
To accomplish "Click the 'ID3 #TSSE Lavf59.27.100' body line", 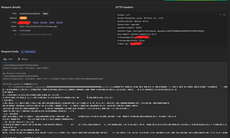I will pyautogui.click(x=20, y=84).
